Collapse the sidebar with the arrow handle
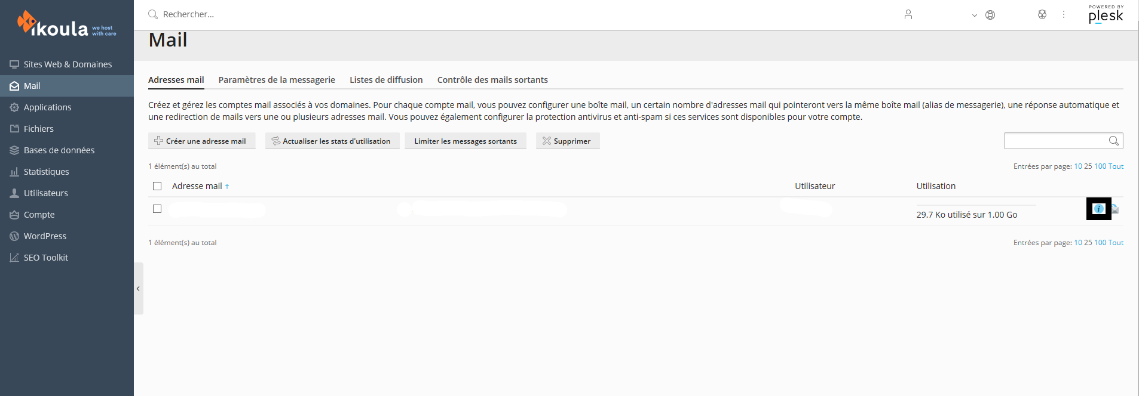1139x396 pixels. (138, 289)
